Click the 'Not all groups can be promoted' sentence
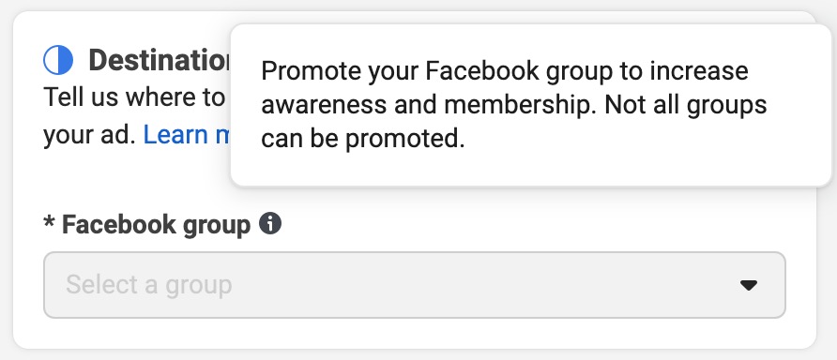 coord(514,122)
